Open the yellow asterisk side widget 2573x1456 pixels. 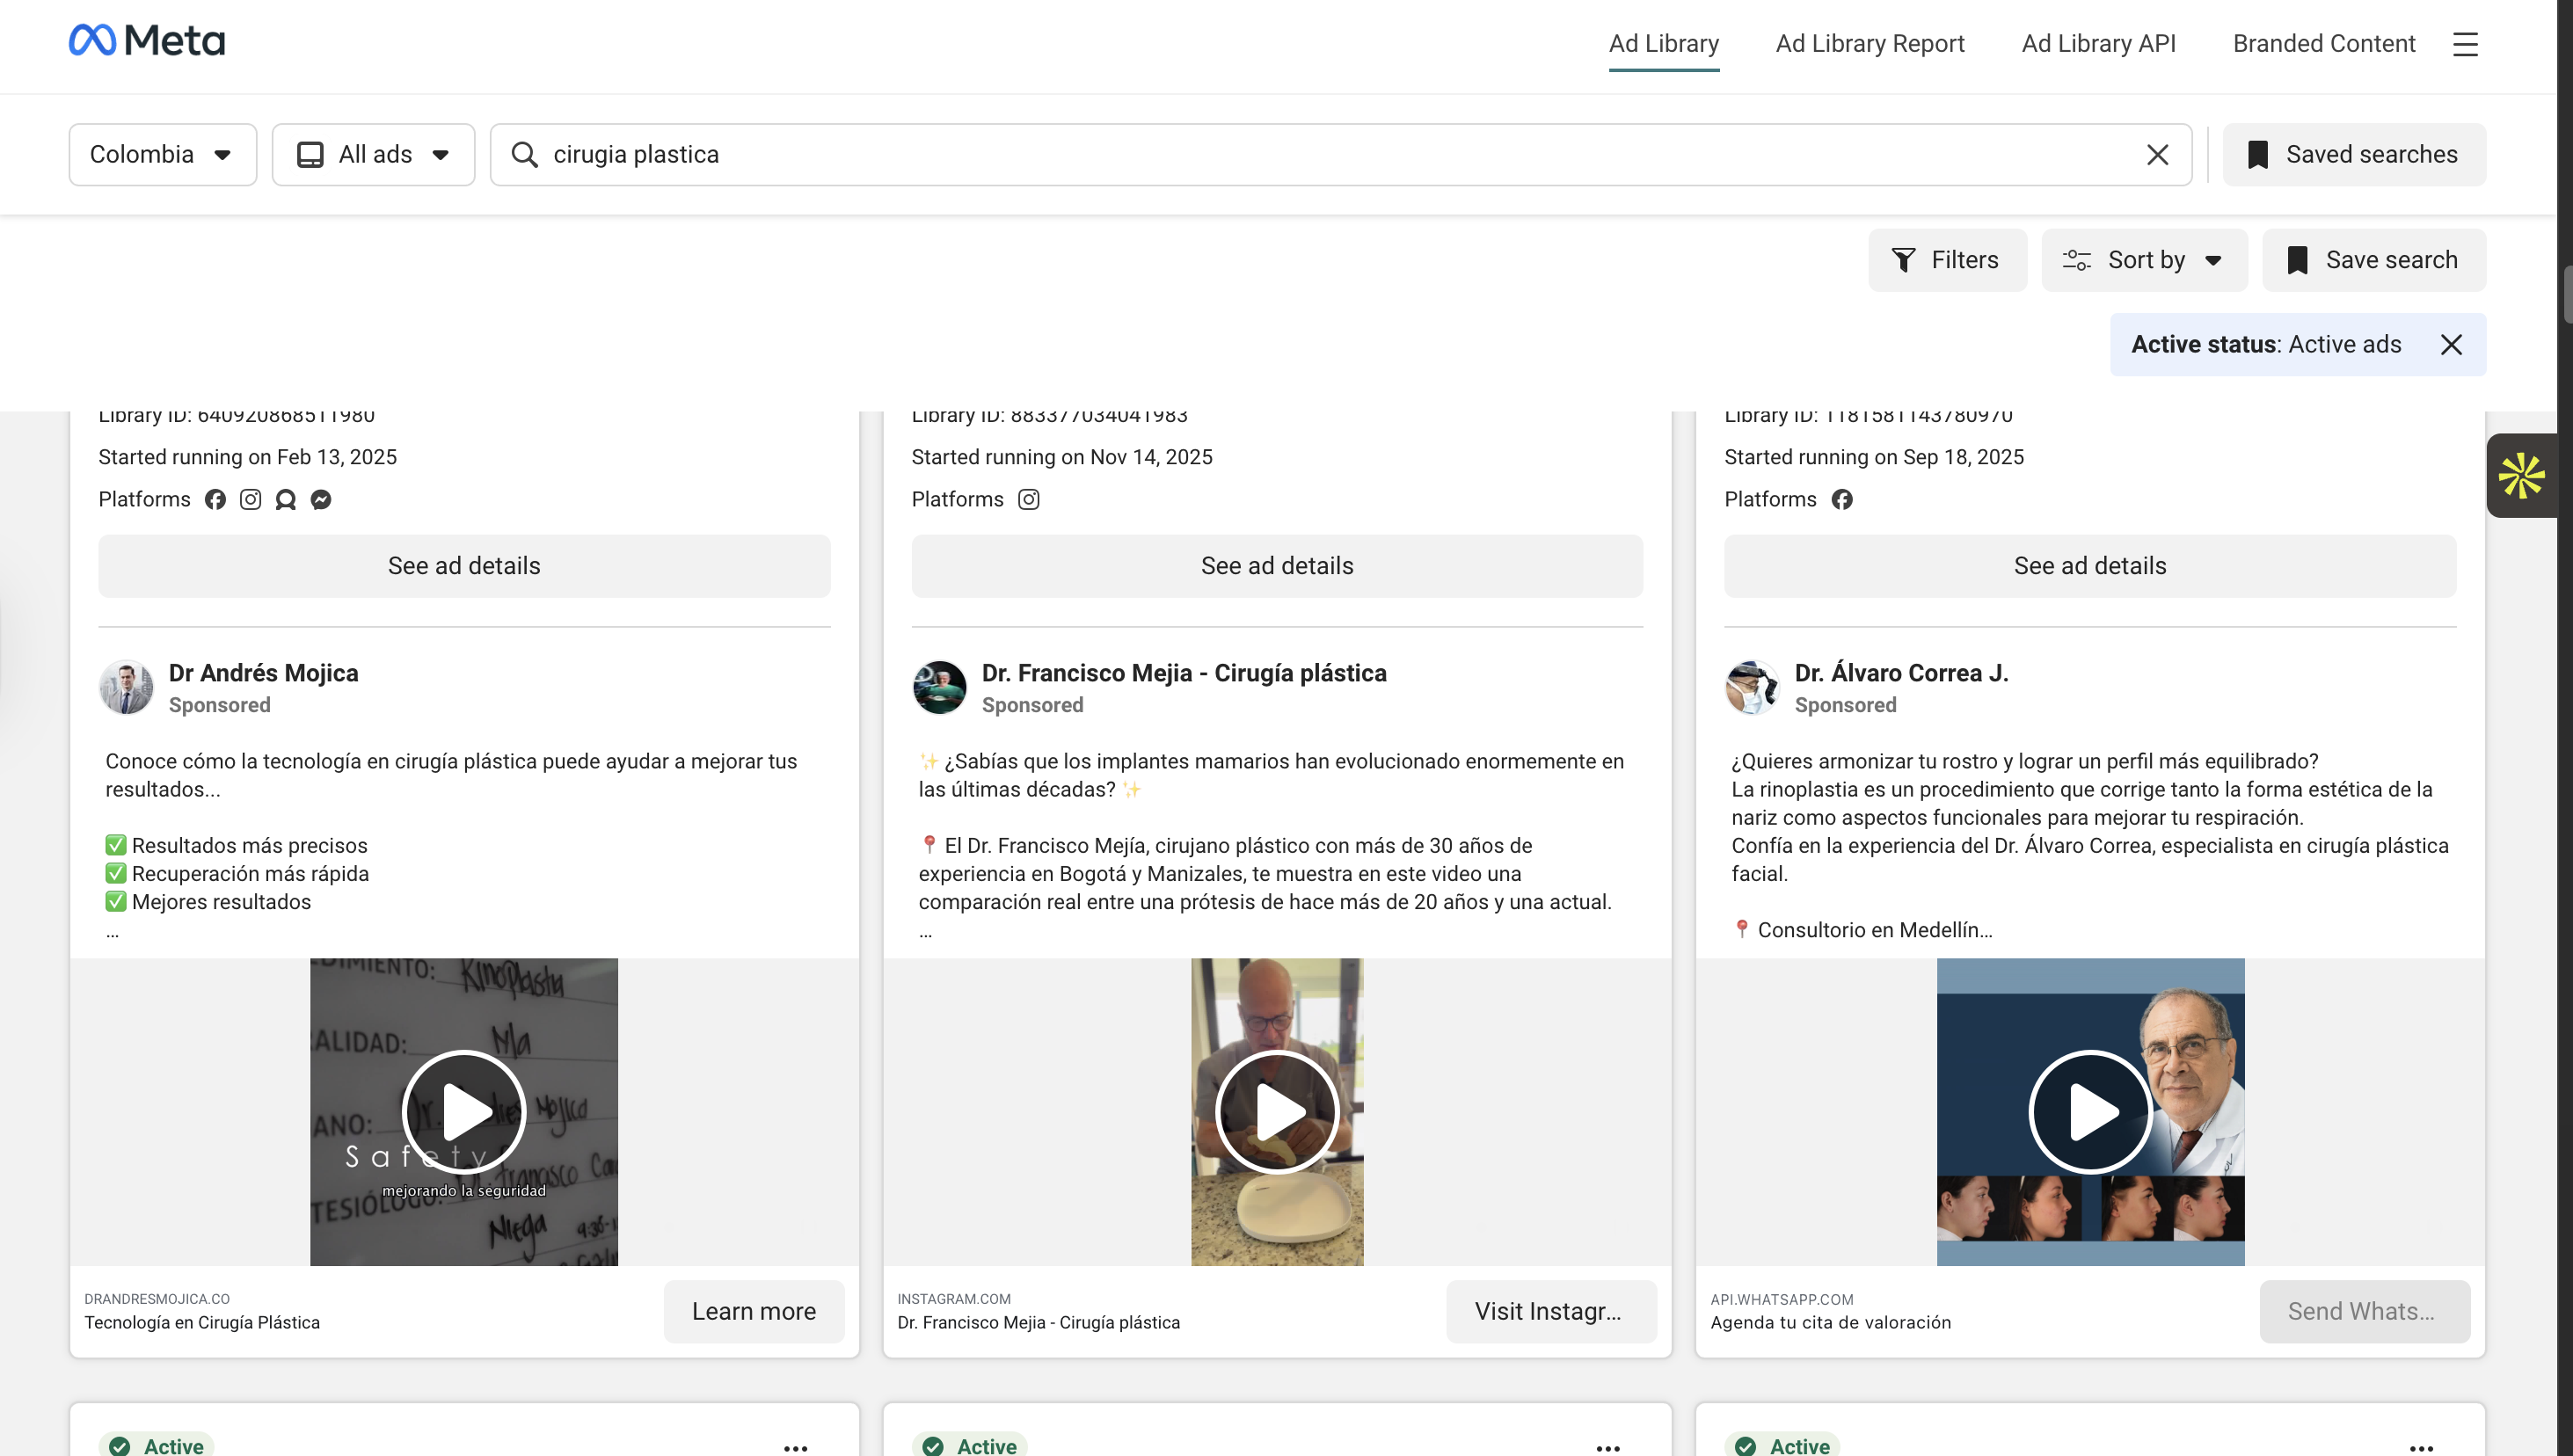(x=2520, y=476)
